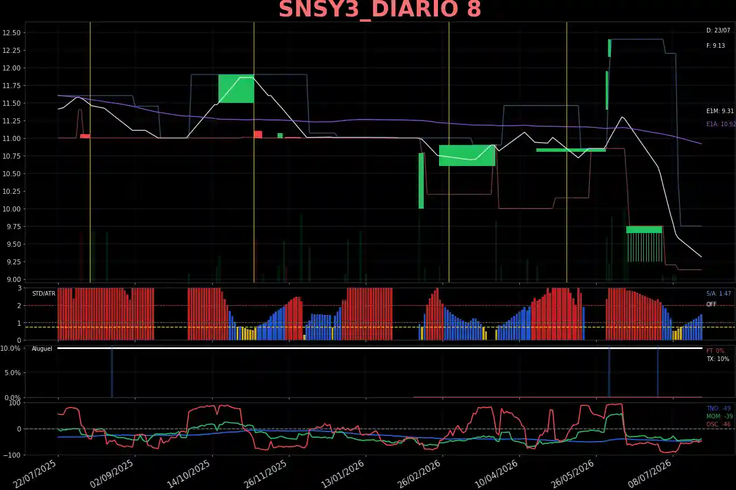Screen dimensions: 736x490
Task: Click the purple E1A: 10.92 label
Action: [x=721, y=124]
